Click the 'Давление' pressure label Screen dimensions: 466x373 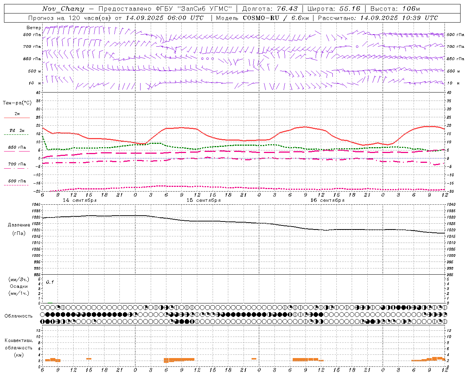[x=19, y=225]
